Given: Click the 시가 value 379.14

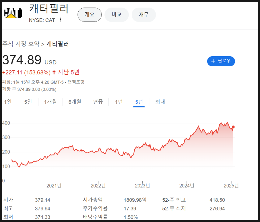Looking at the screenshot, I should [43, 200].
